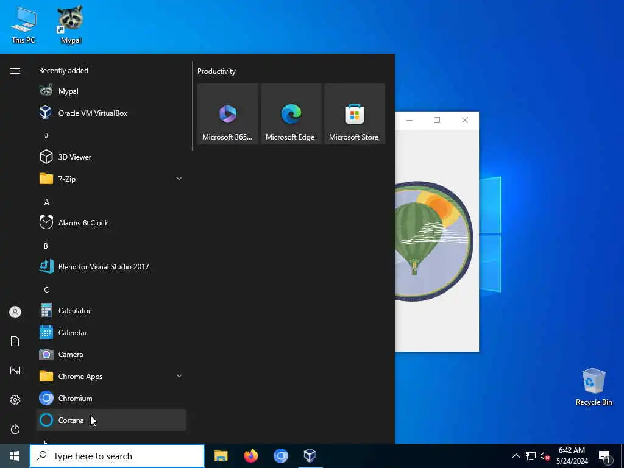Click balloon image in background window
Viewport: 624px width, 468px height.
[x=434, y=241]
